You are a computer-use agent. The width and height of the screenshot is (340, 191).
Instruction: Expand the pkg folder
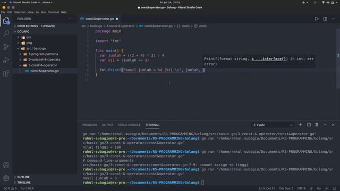(29, 43)
